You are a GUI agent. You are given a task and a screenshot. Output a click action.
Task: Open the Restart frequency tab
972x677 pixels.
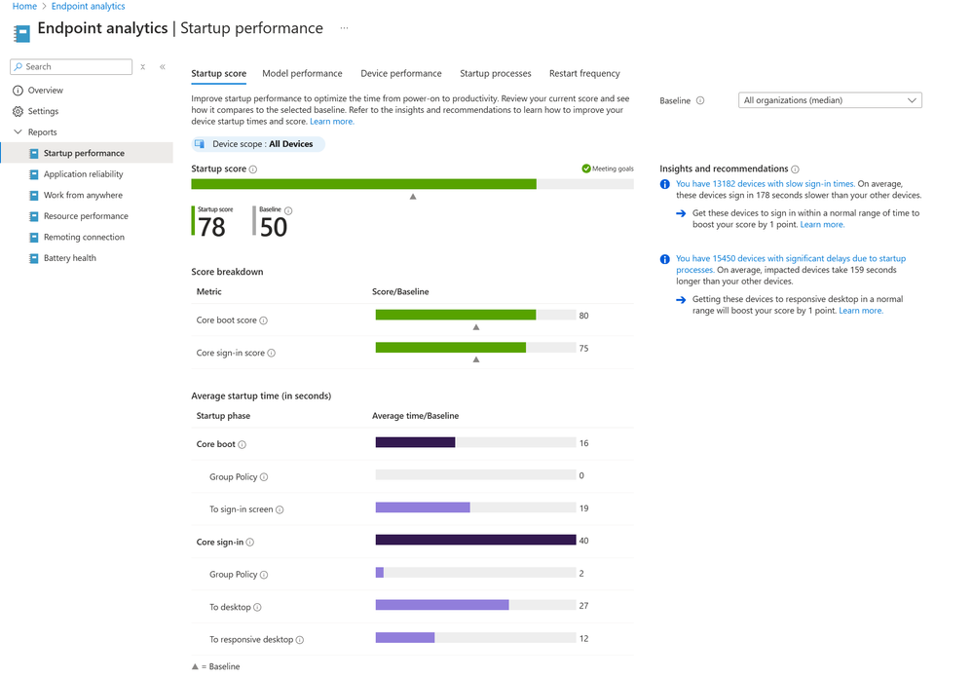coord(584,74)
